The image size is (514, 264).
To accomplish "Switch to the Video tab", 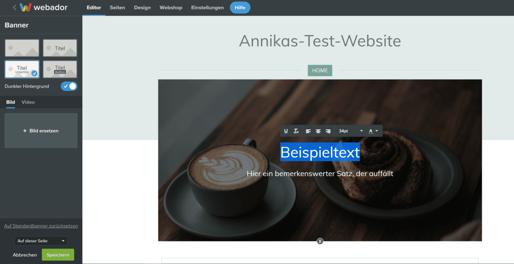I will [28, 102].
